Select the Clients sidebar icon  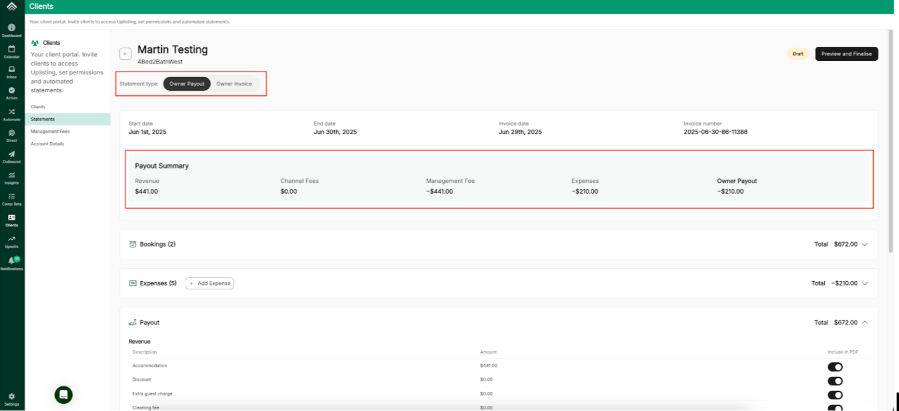click(x=11, y=217)
